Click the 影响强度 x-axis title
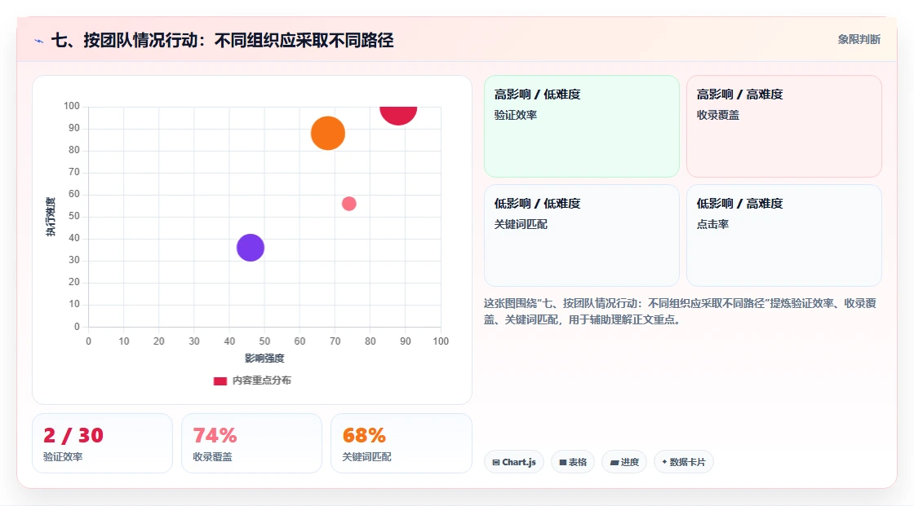The width and height of the screenshot is (914, 506). coord(264,358)
